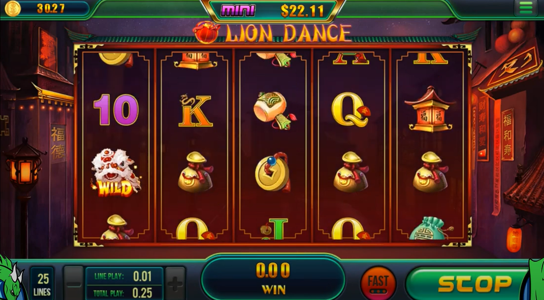Decrease line play with minus button
The height and width of the screenshot is (300, 544).
(73, 283)
